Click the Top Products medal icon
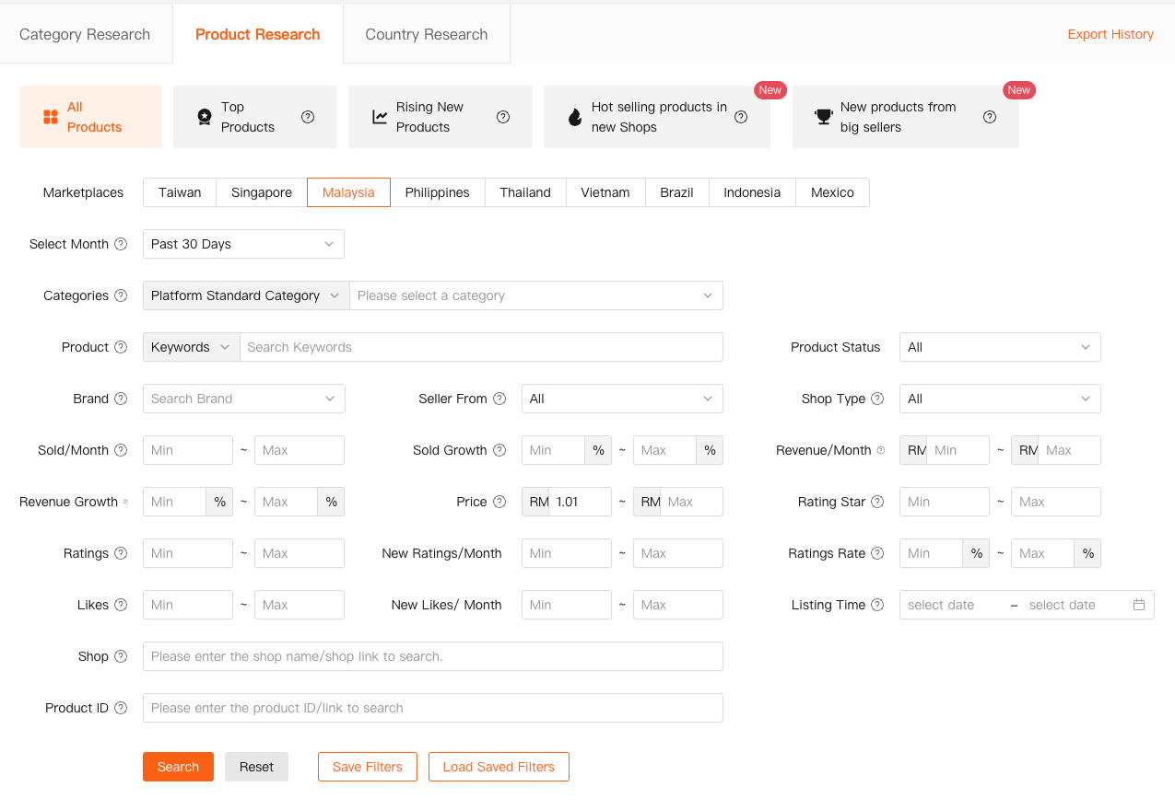This screenshot has height=810, width=1175. (x=204, y=117)
